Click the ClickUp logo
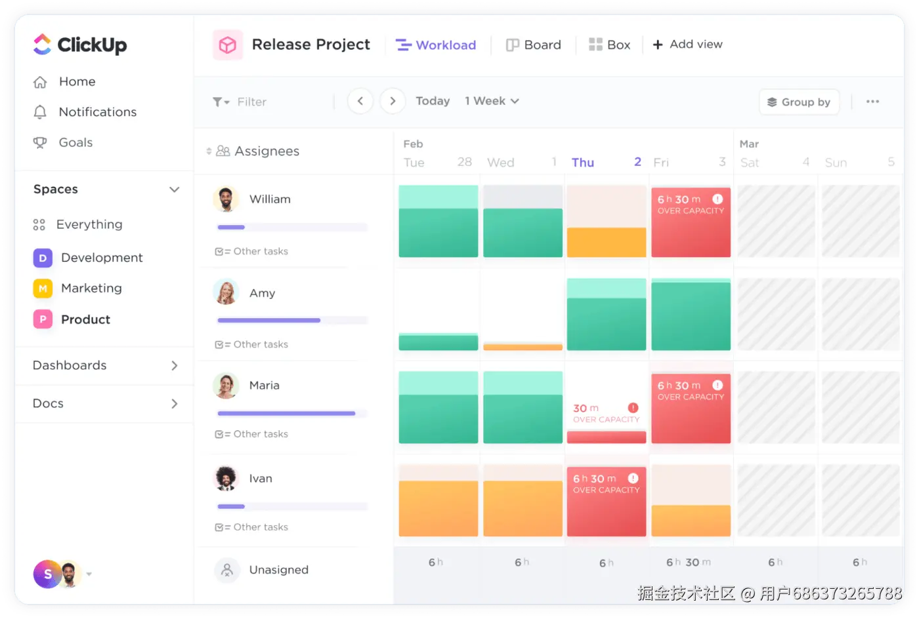Screen dimensions: 919x619 click(80, 45)
